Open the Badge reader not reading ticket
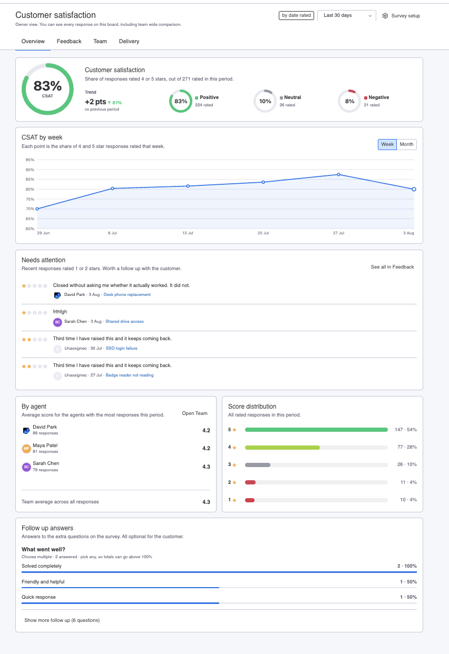This screenshot has width=449, height=654. coord(130,375)
